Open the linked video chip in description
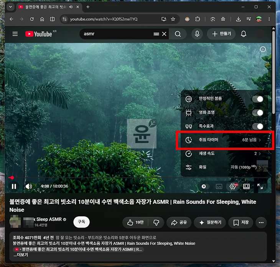Viewport: 280px width, 267px height. [78, 249]
